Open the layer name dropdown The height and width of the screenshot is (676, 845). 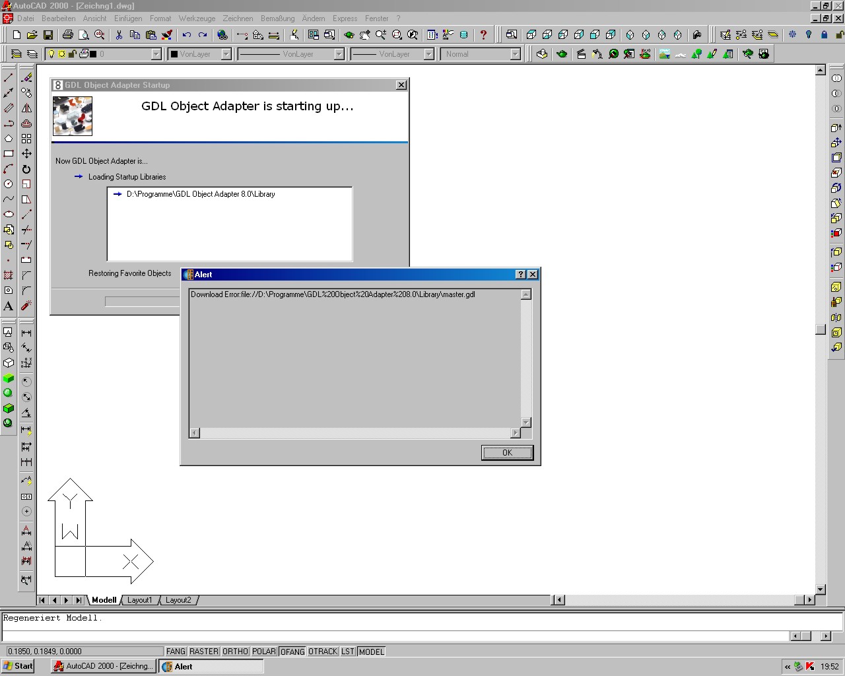156,54
